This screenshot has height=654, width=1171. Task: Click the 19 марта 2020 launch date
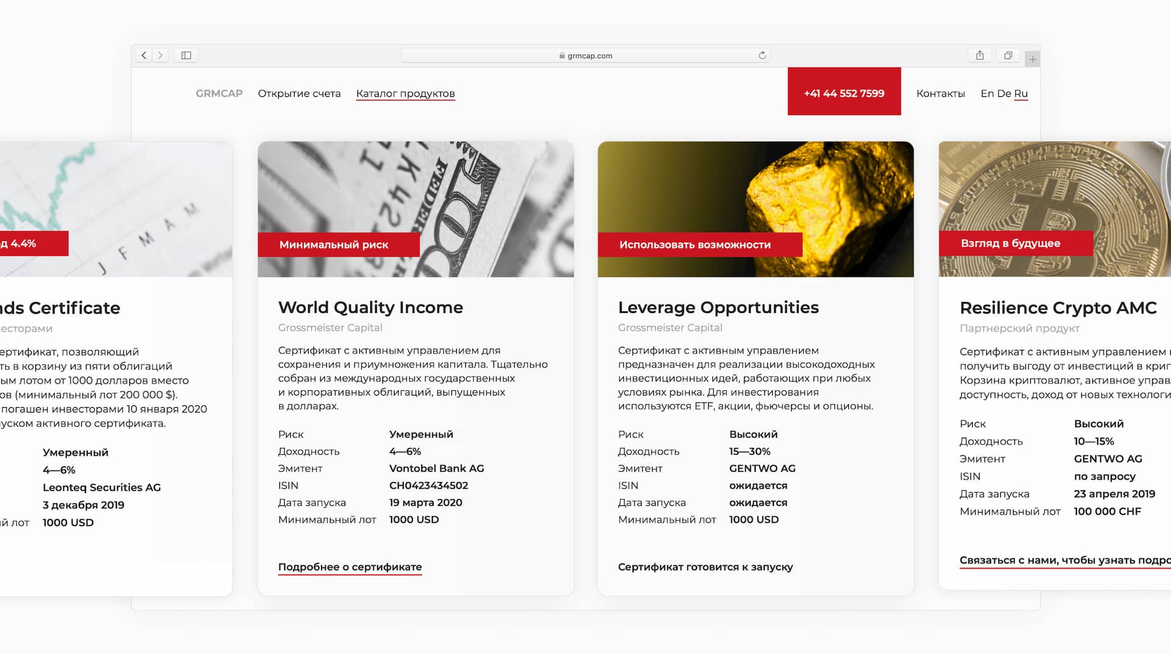426,503
